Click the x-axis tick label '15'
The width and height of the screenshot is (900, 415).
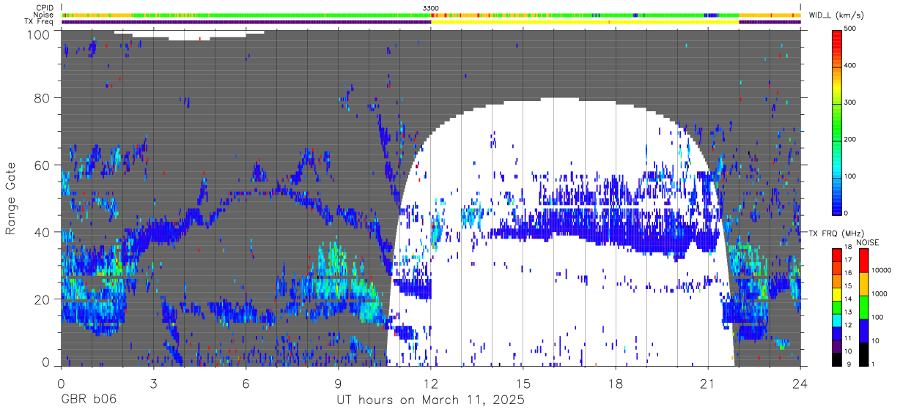pos(523,383)
